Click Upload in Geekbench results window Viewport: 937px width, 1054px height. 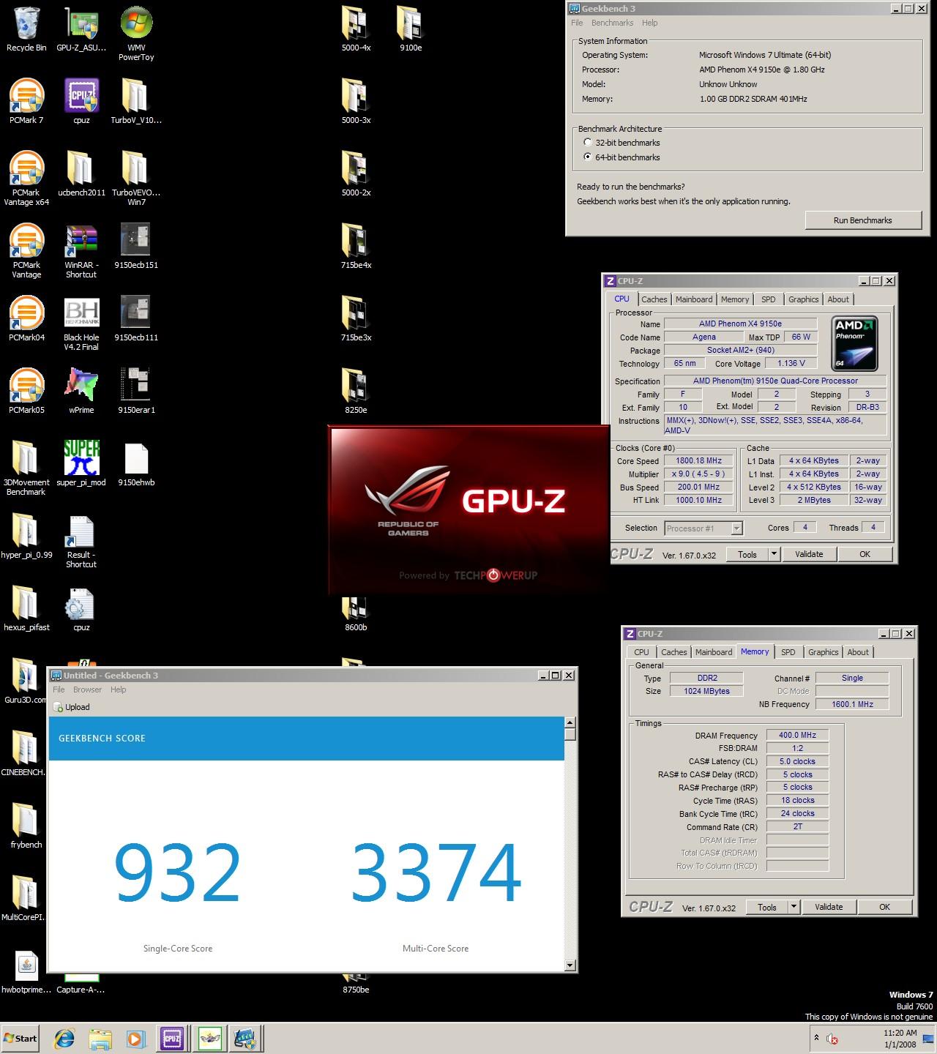[72, 707]
